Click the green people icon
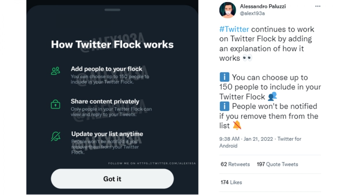This screenshot has height=195, width=347. point(55,71)
